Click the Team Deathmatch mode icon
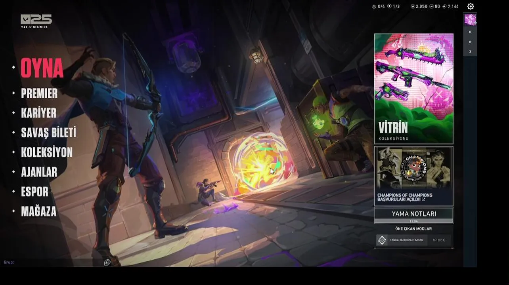This screenshot has width=509, height=285. tap(382, 240)
